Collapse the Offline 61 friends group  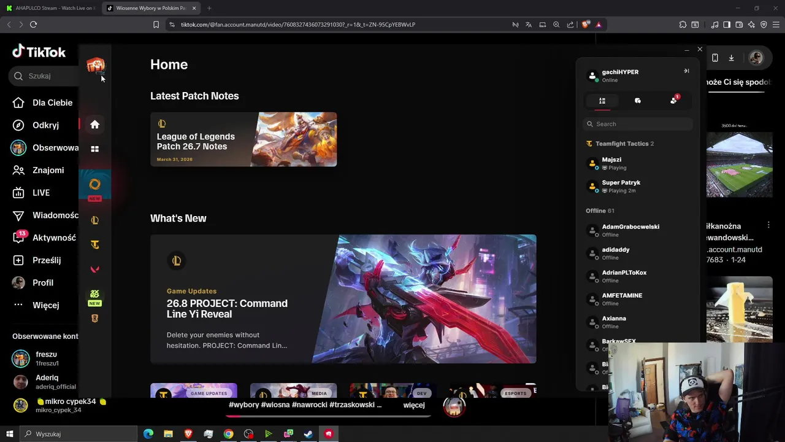pyautogui.click(x=600, y=211)
